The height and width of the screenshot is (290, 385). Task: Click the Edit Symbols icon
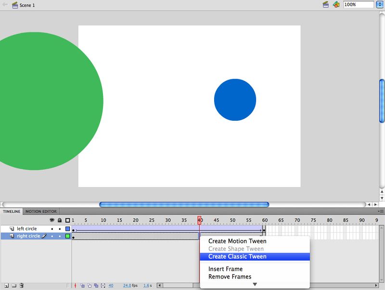336,4
